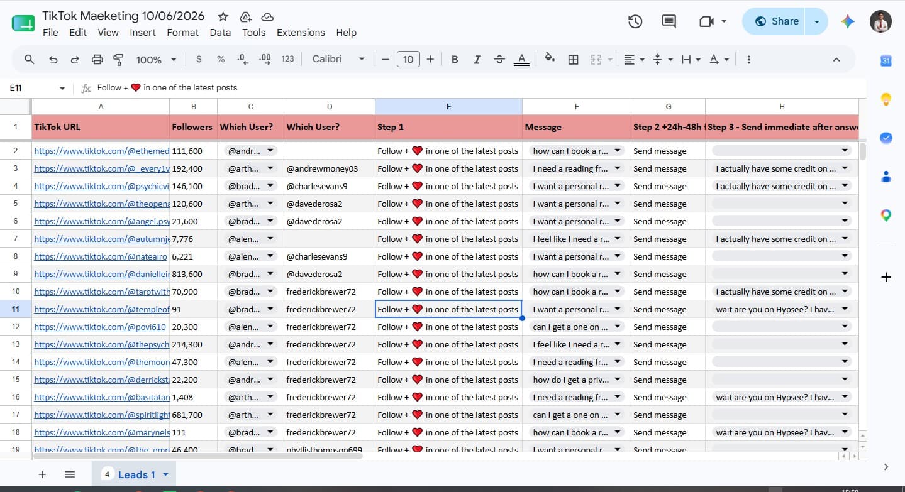Format as percent
The width and height of the screenshot is (905, 492).
(221, 59)
